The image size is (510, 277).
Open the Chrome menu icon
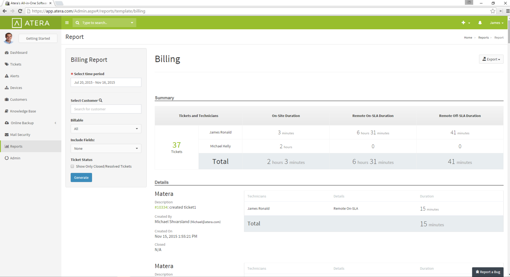click(x=508, y=11)
